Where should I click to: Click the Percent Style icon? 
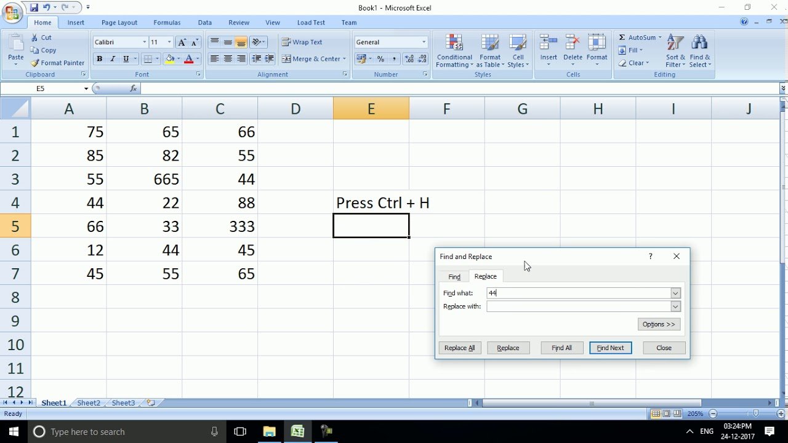(x=380, y=59)
